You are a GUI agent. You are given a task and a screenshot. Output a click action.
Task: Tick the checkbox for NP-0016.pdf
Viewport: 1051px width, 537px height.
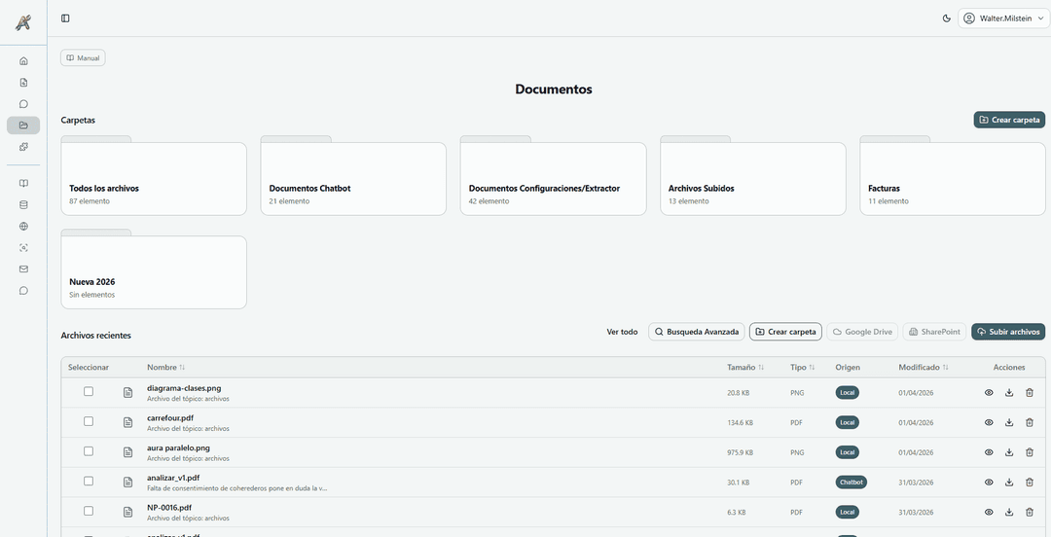point(89,511)
